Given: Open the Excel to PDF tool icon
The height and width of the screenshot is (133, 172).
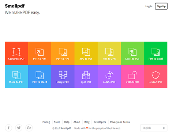Looking at the screenshot, I should 132,52.
